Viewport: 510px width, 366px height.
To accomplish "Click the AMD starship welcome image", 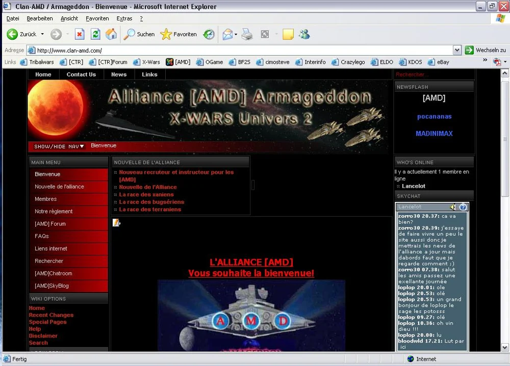I will 251,316.
